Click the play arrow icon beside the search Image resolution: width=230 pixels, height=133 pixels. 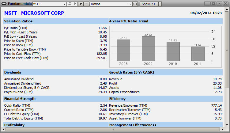[75, 4]
